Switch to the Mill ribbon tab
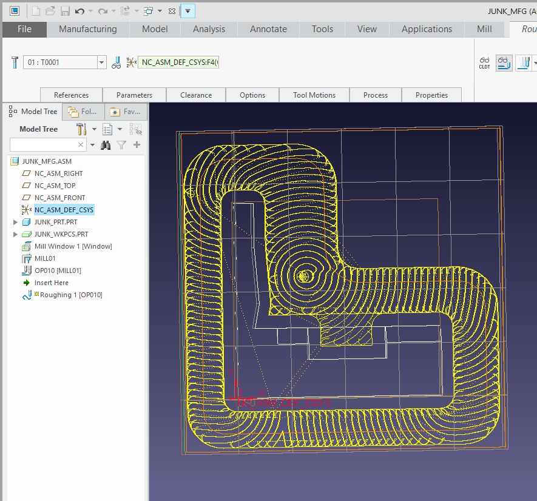Screen dimensions: 537x501 click(484, 29)
